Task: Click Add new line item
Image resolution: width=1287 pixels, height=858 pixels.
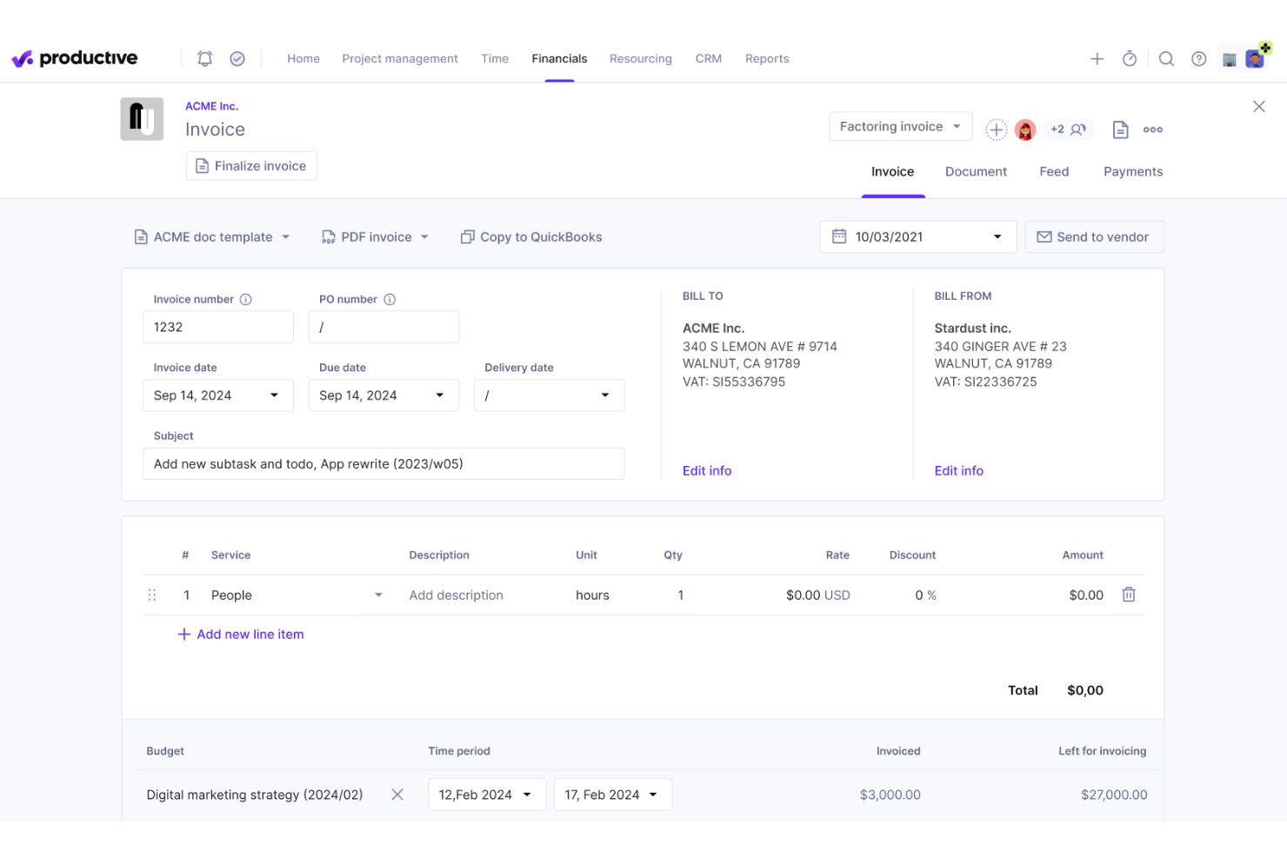Action: (x=241, y=635)
